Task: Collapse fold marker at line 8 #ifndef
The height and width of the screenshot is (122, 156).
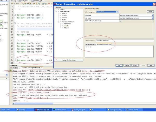Action: pos(15,15)
